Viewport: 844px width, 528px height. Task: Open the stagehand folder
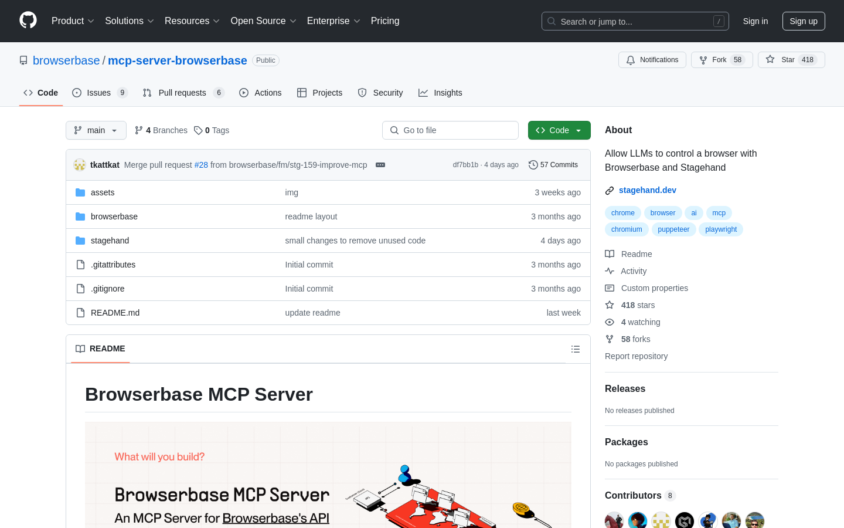pyautogui.click(x=110, y=241)
